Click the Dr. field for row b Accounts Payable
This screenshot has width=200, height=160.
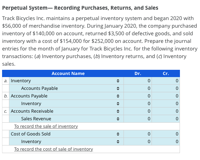pyautogui.click(x=138, y=96)
